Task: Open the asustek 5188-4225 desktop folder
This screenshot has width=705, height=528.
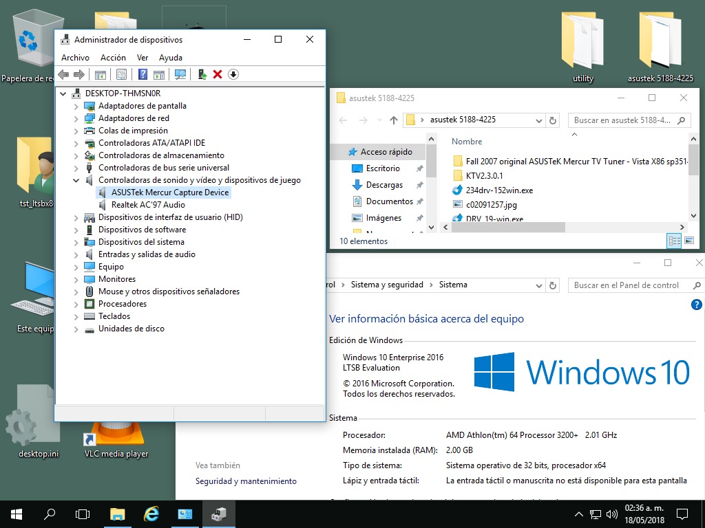Action: pyautogui.click(x=660, y=47)
